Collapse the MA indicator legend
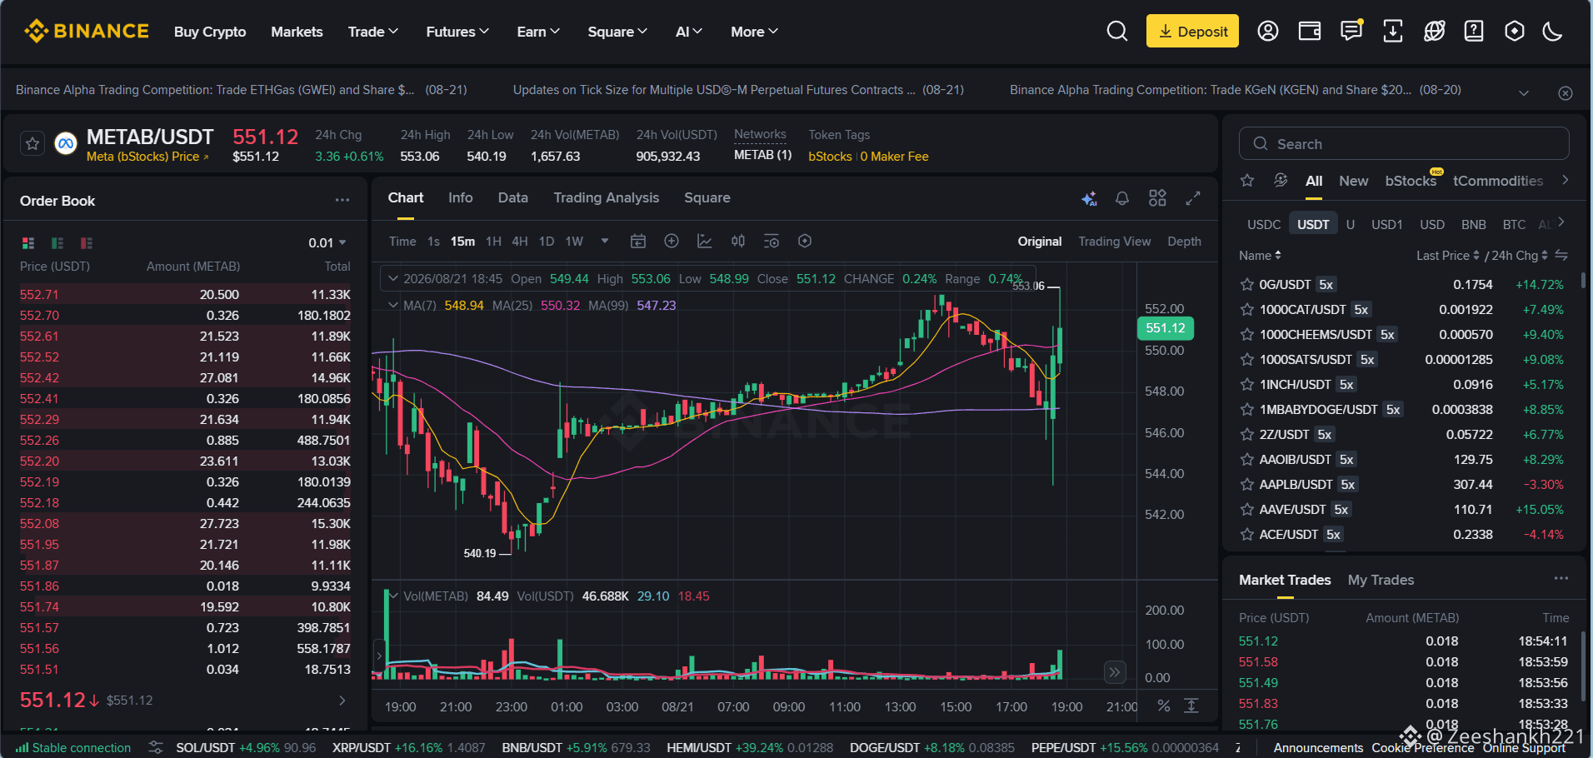 pyautogui.click(x=393, y=305)
